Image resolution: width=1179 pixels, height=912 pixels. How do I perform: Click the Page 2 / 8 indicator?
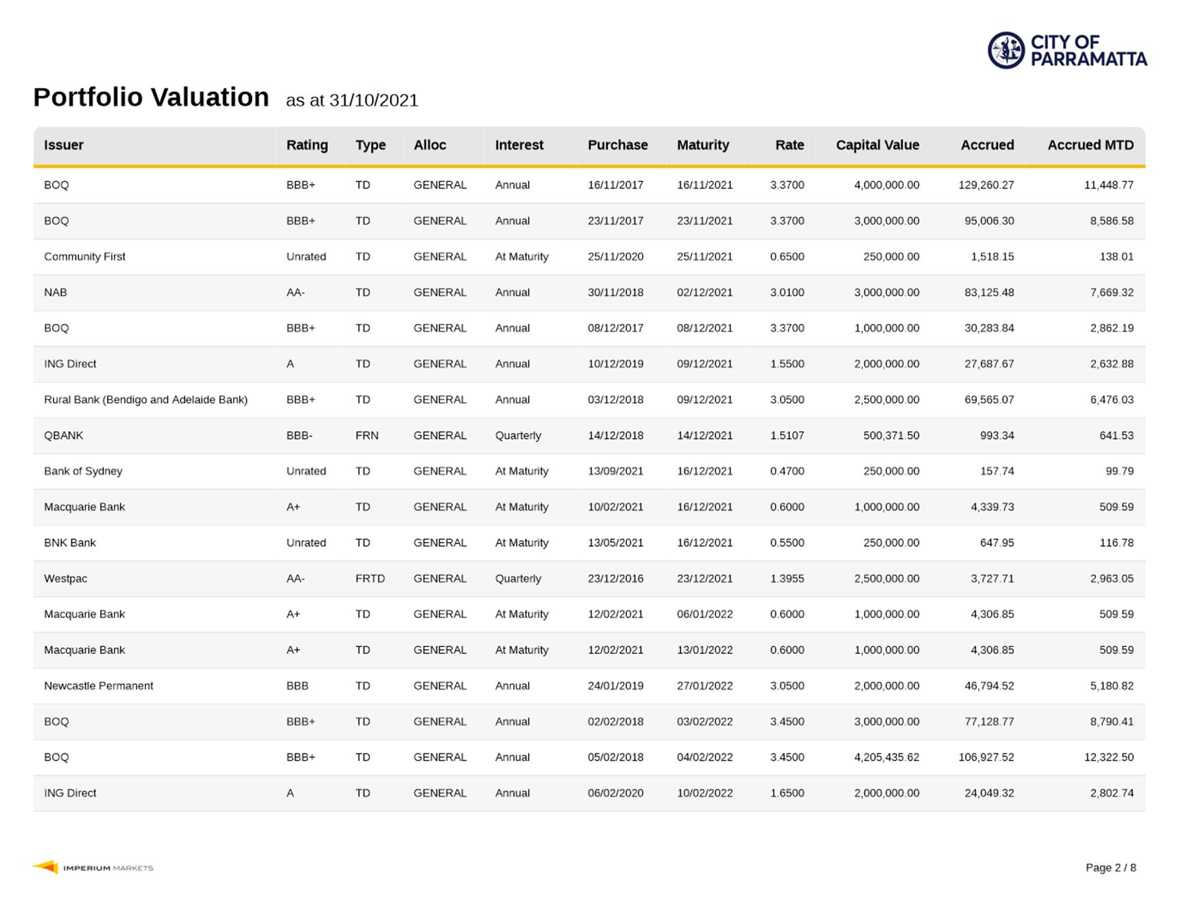[1110, 867]
